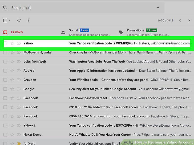Image resolution: width=194 pixels, height=145 pixels.
Task: Select the McGovern Hyundai email checkbox
Action: pyautogui.click(x=5, y=52)
